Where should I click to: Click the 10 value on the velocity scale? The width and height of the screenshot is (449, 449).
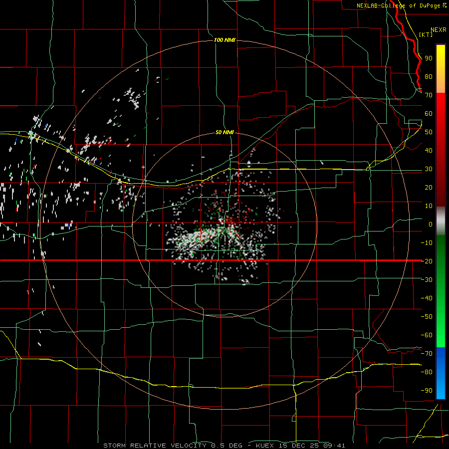coord(429,206)
